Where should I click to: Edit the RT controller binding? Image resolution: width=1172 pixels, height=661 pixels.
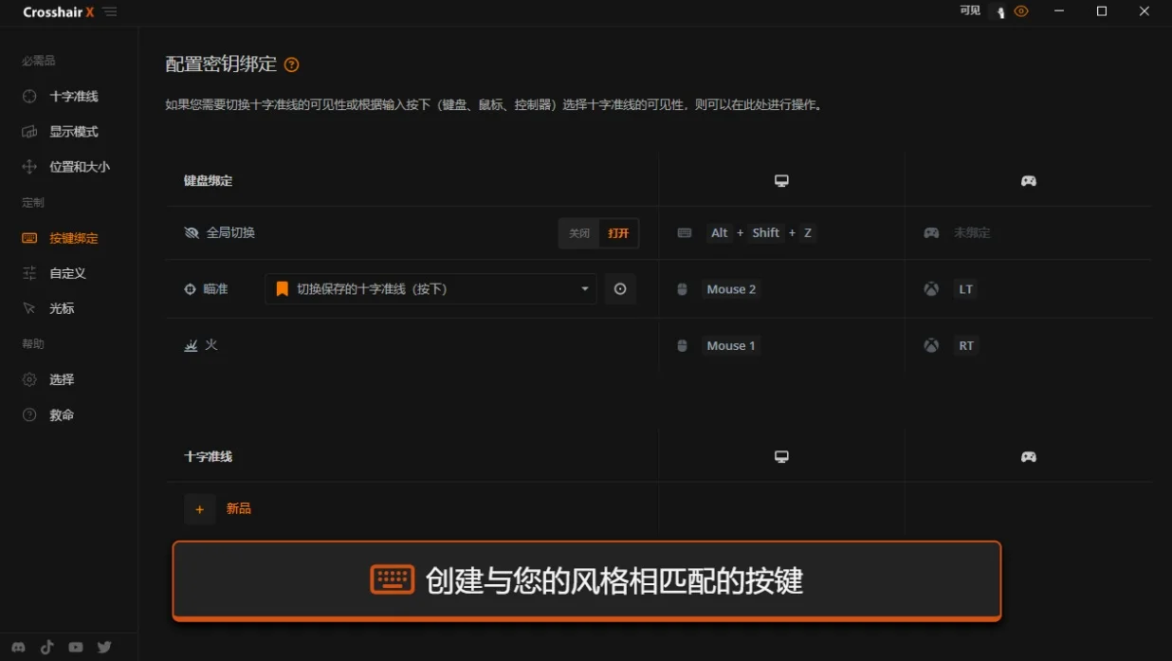965,345
